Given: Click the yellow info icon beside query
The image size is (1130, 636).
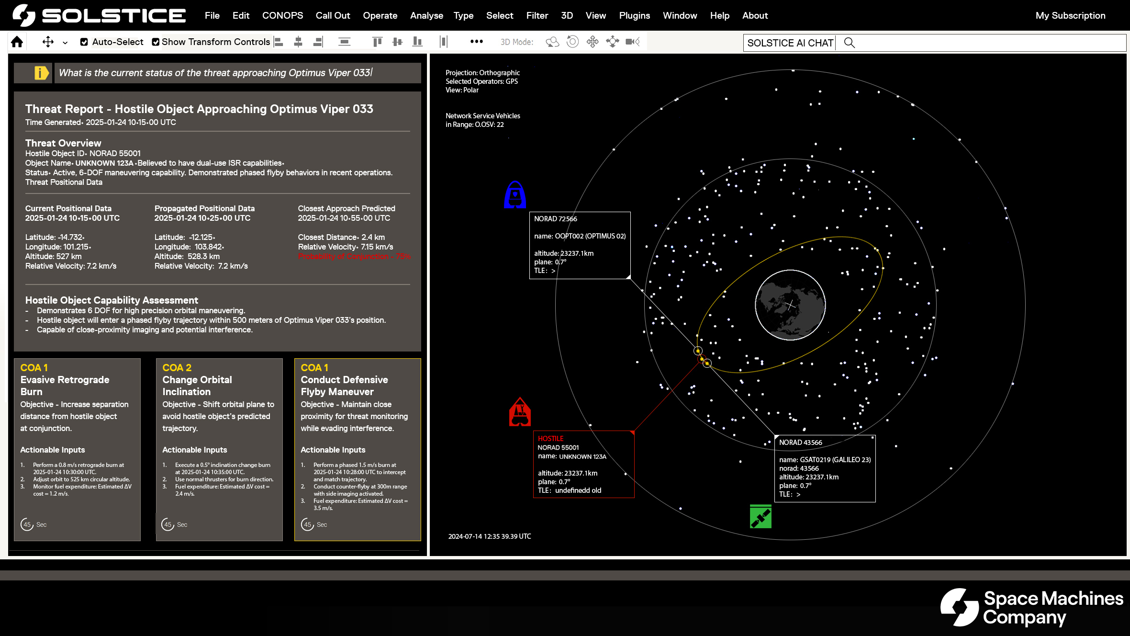Looking at the screenshot, I should 42,73.
